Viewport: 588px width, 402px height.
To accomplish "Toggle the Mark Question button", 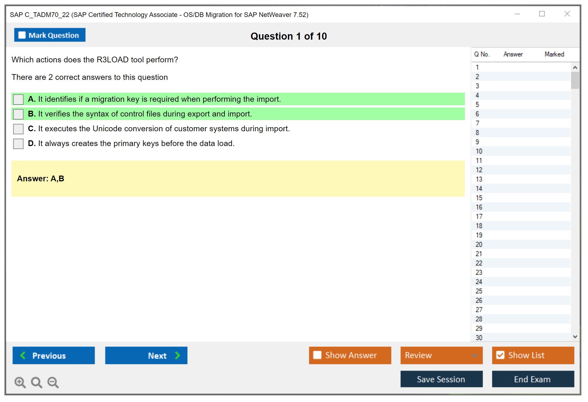I will point(50,35).
